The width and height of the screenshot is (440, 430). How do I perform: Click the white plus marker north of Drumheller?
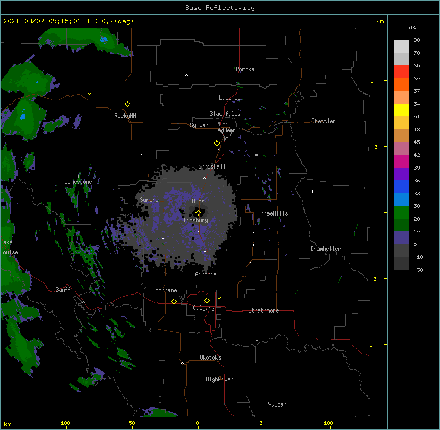312,192
